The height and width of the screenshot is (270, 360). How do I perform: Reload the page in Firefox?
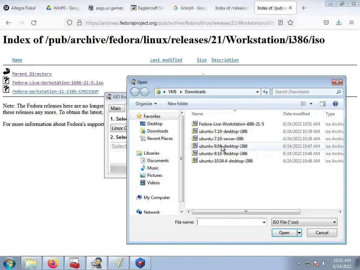click(34, 22)
